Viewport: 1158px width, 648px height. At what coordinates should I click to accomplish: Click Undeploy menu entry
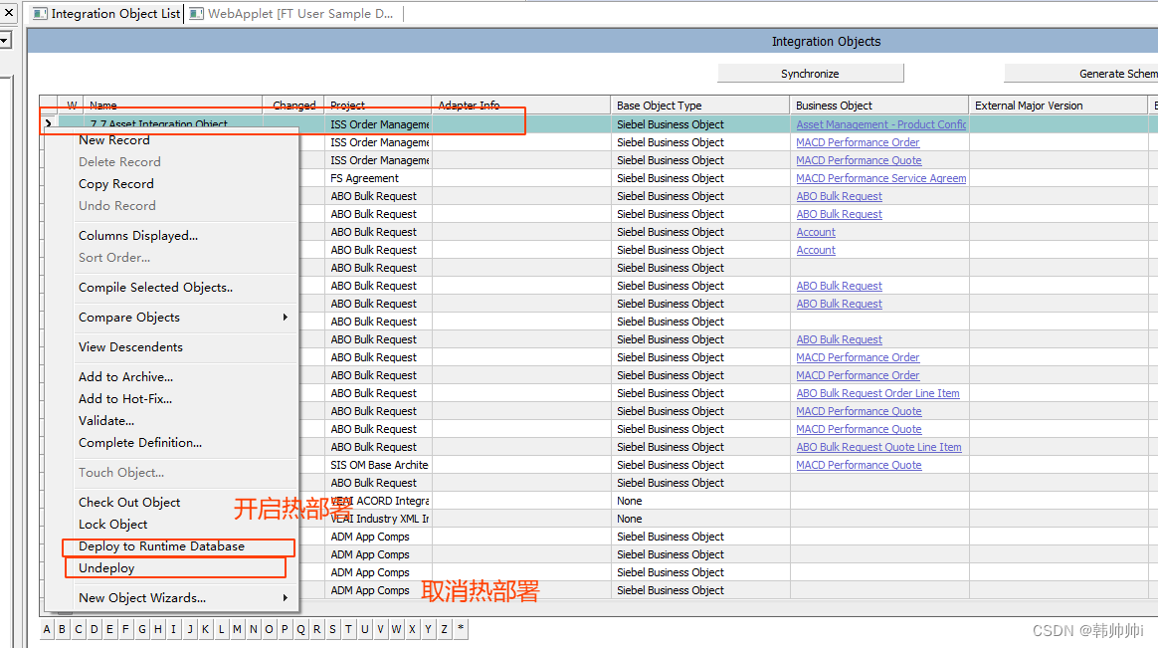click(106, 567)
